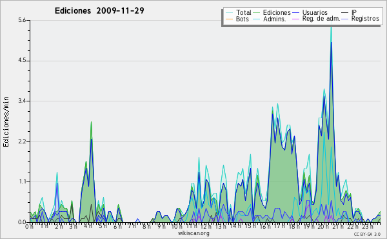
Task: Click the x-axis label '17 h'
Action: [x=280, y=226]
